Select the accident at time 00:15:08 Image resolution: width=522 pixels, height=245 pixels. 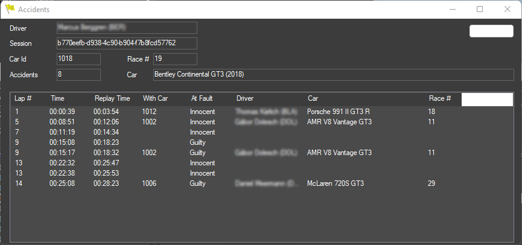pos(62,142)
